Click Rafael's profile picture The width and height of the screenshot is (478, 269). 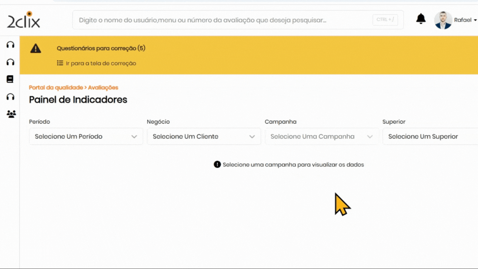click(443, 20)
